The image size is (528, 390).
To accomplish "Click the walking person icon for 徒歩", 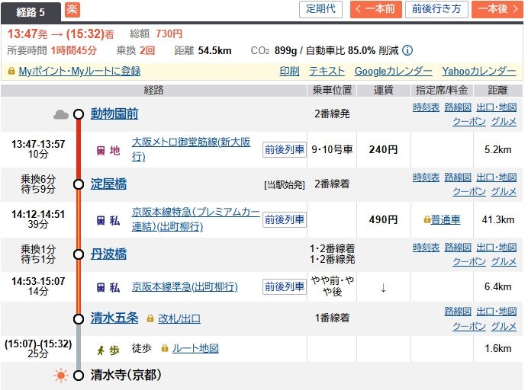I will [99, 349].
